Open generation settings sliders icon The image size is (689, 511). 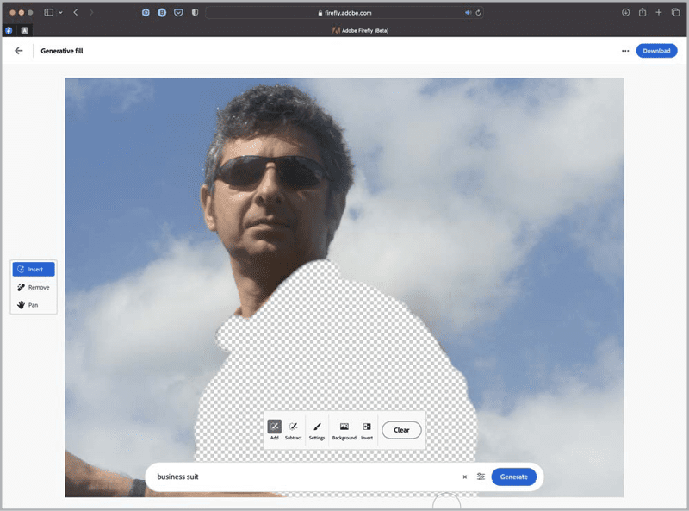pos(481,477)
